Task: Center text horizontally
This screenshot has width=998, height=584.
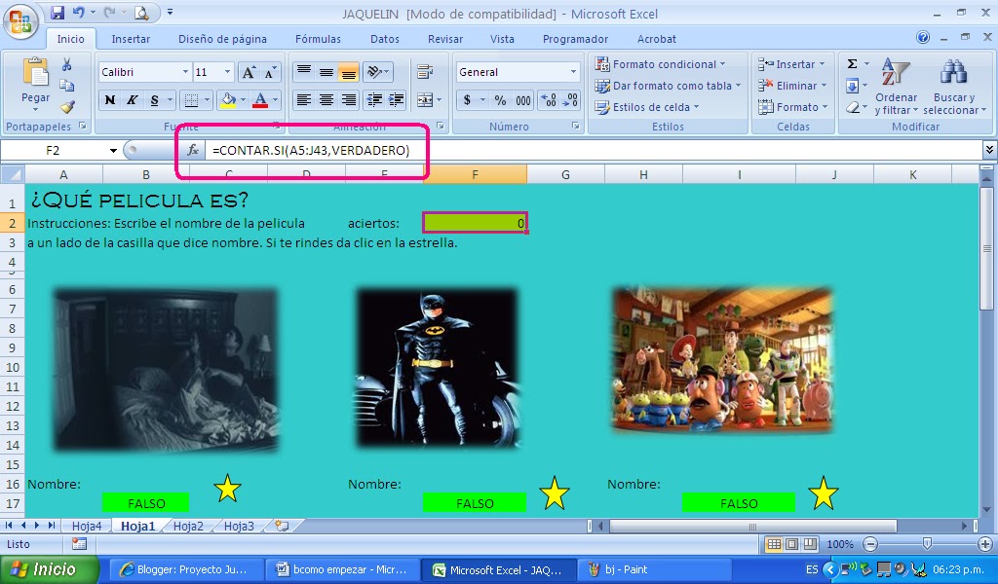Action: coord(326,100)
